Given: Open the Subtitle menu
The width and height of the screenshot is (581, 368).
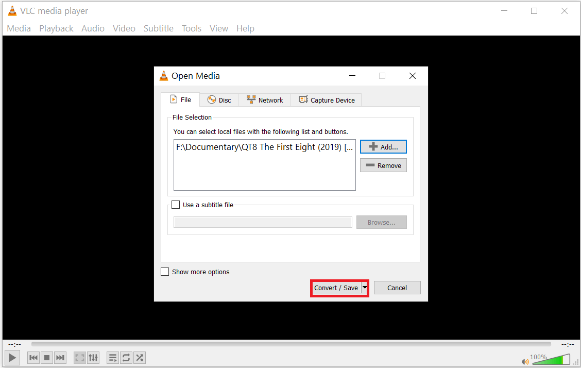Looking at the screenshot, I should pyautogui.click(x=159, y=28).
